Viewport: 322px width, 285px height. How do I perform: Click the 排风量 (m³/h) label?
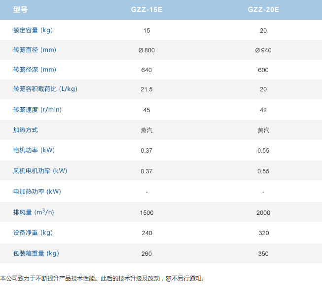tap(34, 212)
